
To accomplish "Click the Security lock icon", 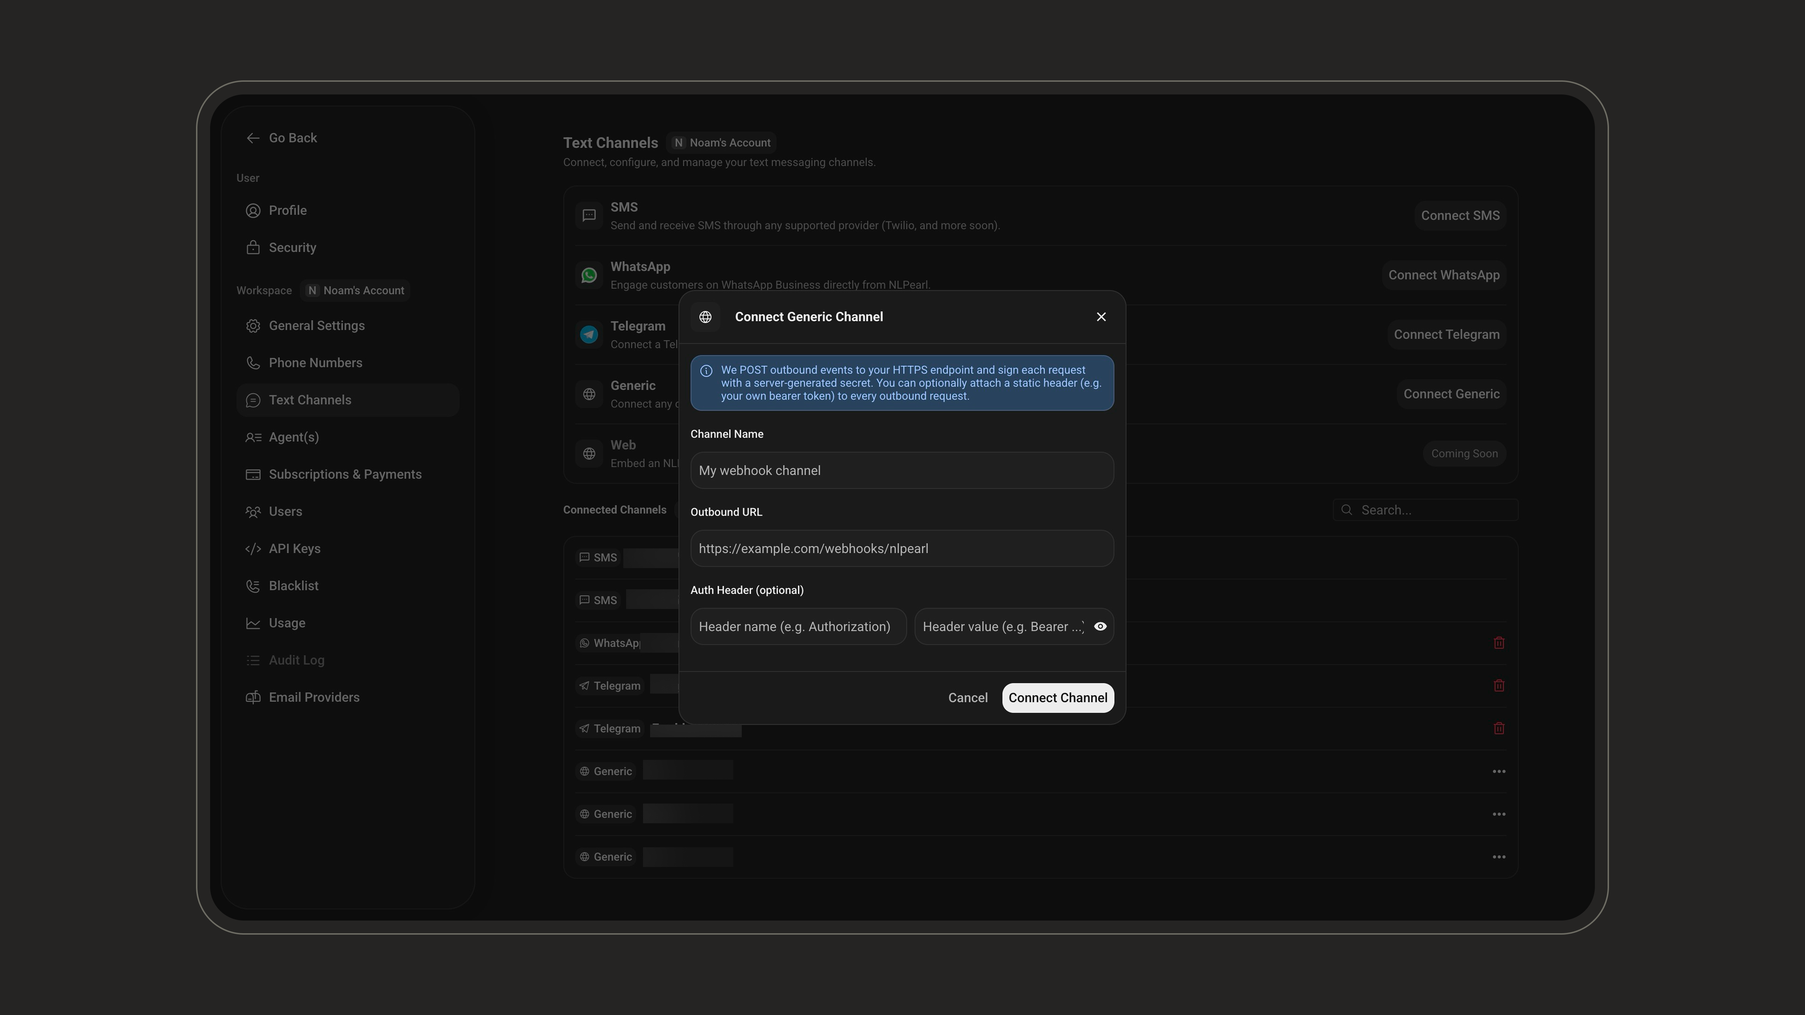I will pyautogui.click(x=253, y=247).
